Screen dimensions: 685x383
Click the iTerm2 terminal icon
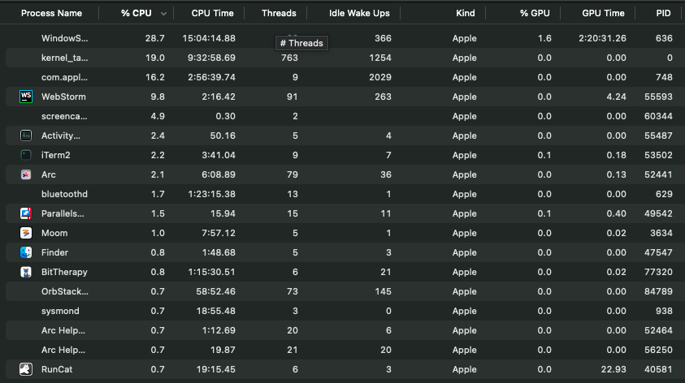(x=26, y=155)
